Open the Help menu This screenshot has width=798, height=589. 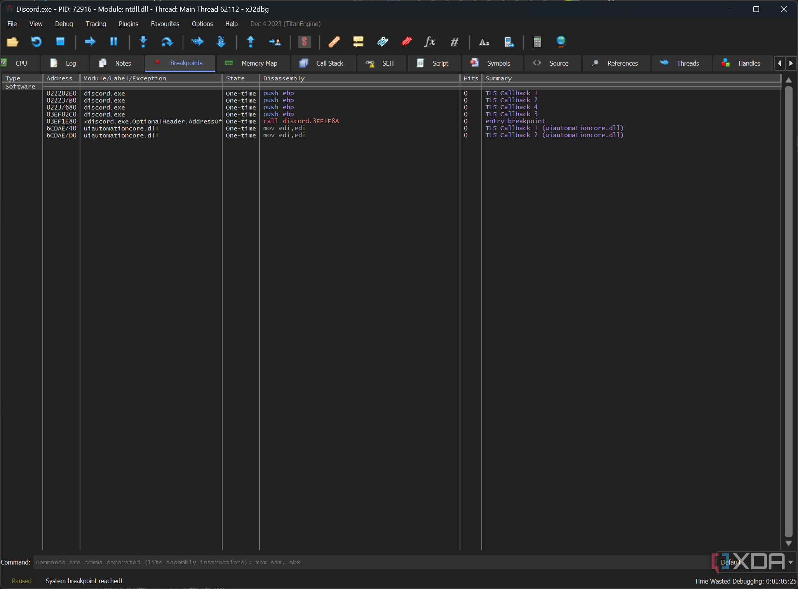(x=231, y=24)
